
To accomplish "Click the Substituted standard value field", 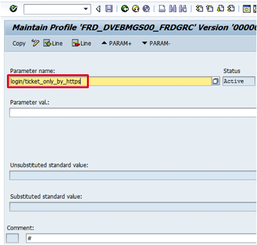I will [133, 207].
